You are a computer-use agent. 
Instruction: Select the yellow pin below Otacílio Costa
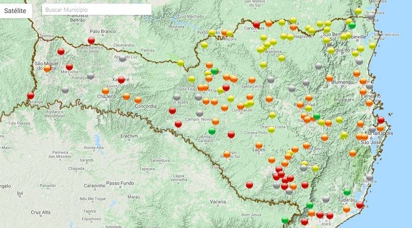tap(272, 130)
